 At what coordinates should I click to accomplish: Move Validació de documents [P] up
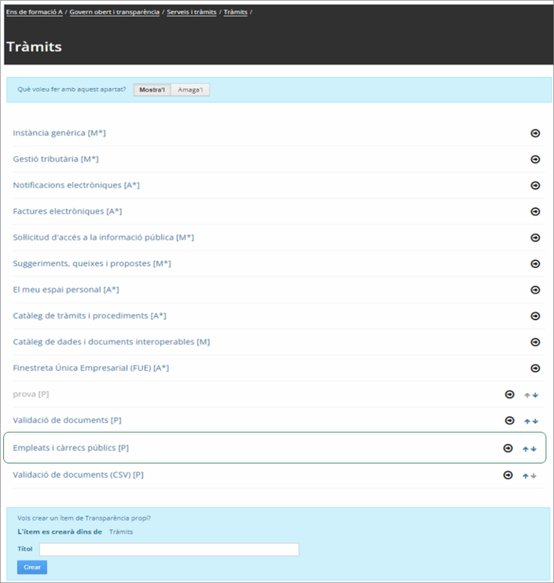(x=527, y=421)
